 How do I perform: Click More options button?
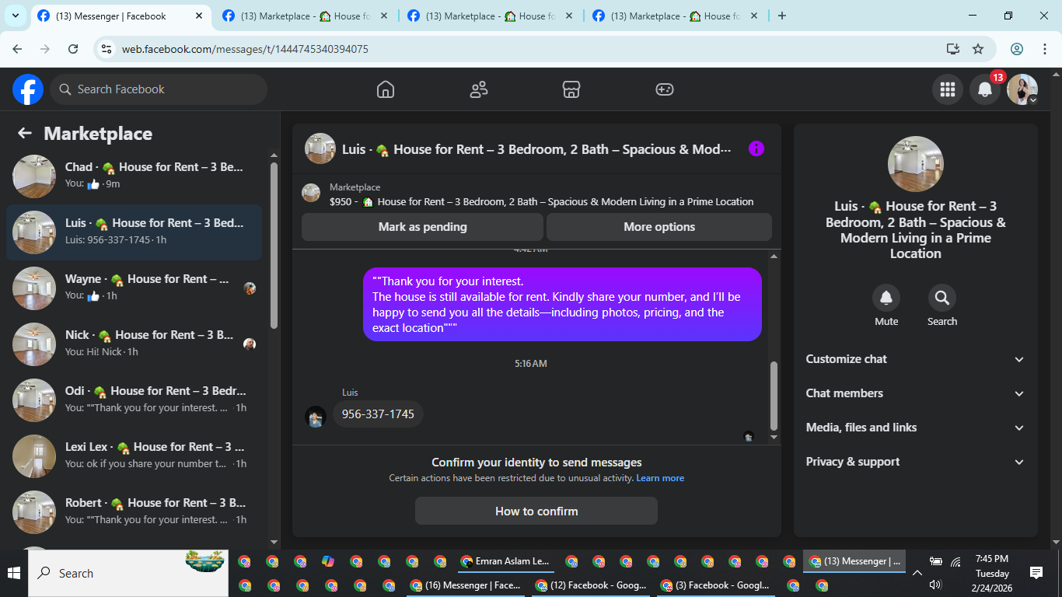pos(659,227)
